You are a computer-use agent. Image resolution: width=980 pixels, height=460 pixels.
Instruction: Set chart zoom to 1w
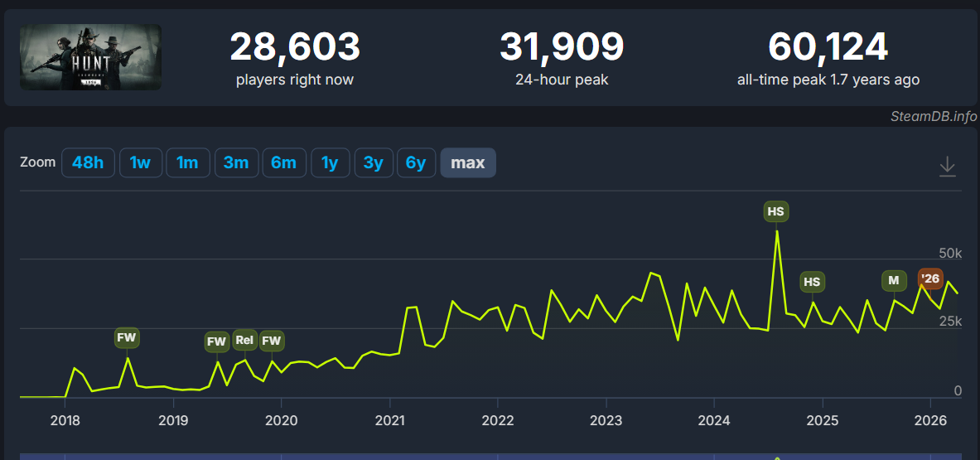141,163
